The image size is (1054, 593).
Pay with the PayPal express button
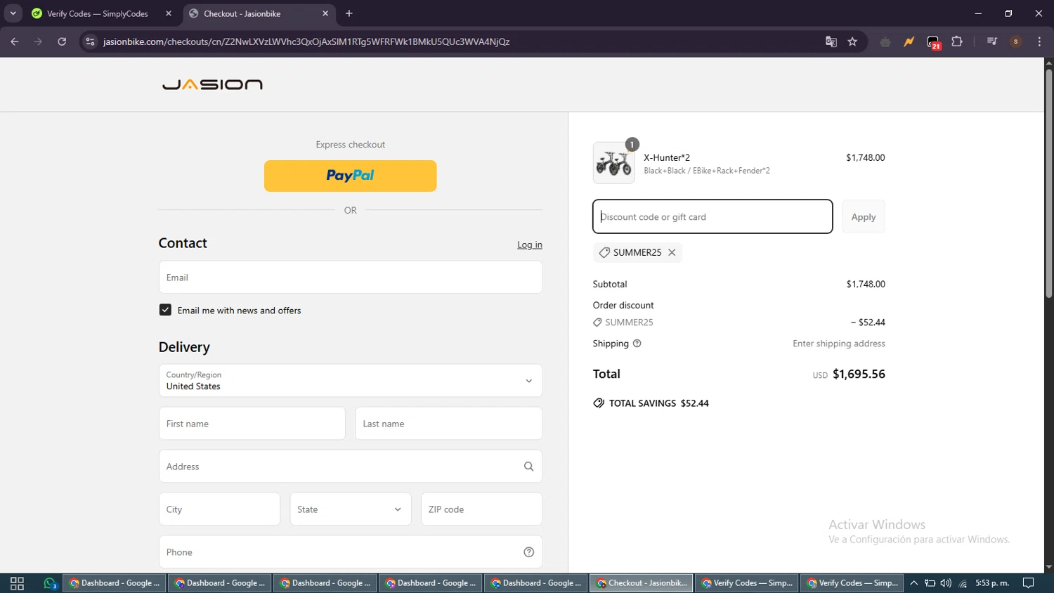click(x=351, y=176)
